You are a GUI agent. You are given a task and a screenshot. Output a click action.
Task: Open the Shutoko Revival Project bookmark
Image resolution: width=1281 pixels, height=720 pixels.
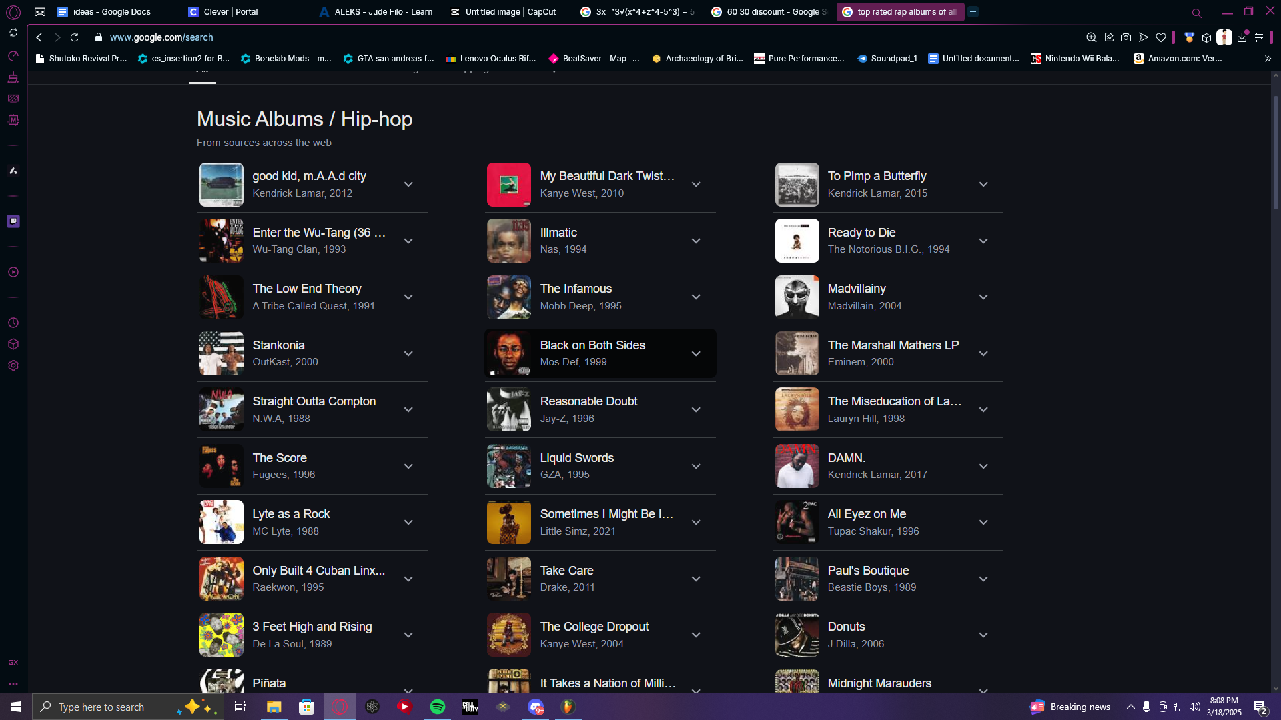tap(81, 59)
